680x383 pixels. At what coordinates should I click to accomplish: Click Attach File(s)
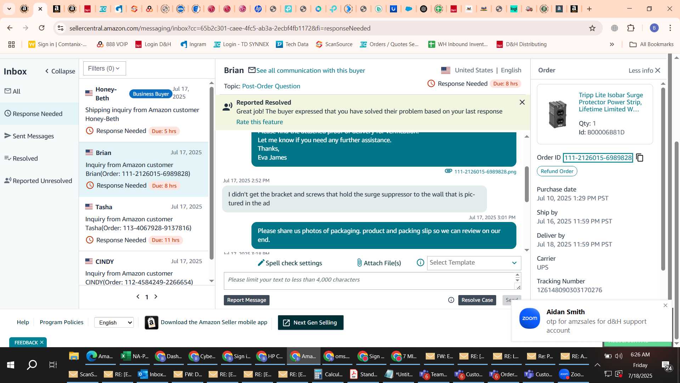click(x=379, y=263)
